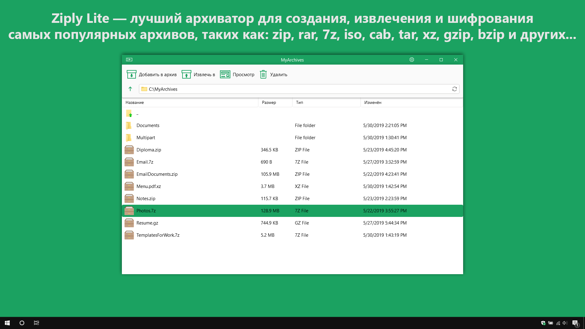The image size is (585, 329).
Task: Click the 5/23/2019 2:23:59 PM date
Action: tap(385, 199)
